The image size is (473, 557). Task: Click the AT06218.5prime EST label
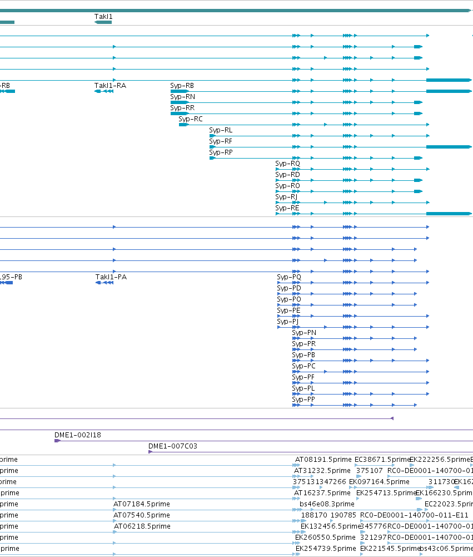[142, 526]
